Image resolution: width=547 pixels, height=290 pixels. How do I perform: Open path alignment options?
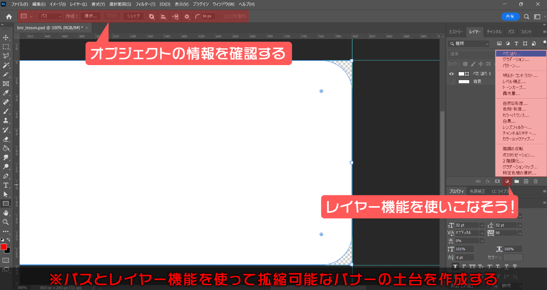163,16
